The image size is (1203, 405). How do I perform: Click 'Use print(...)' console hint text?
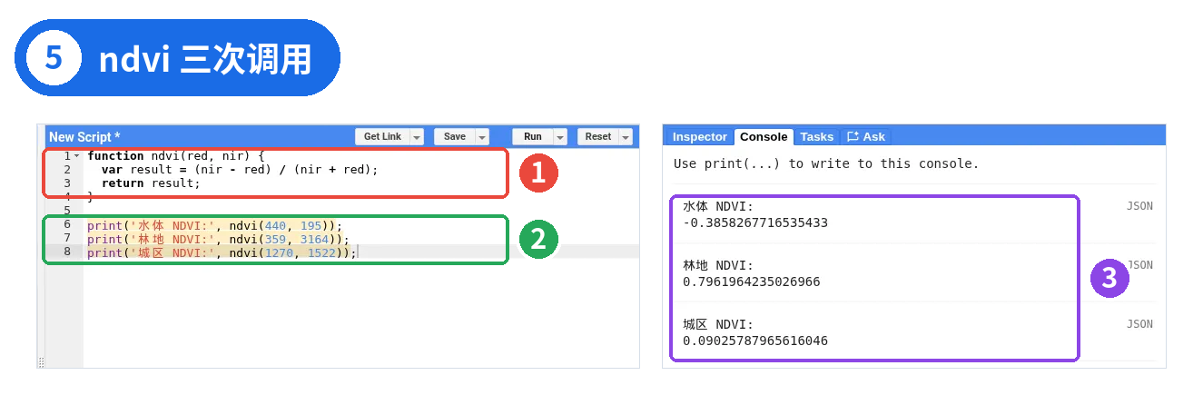click(x=826, y=163)
